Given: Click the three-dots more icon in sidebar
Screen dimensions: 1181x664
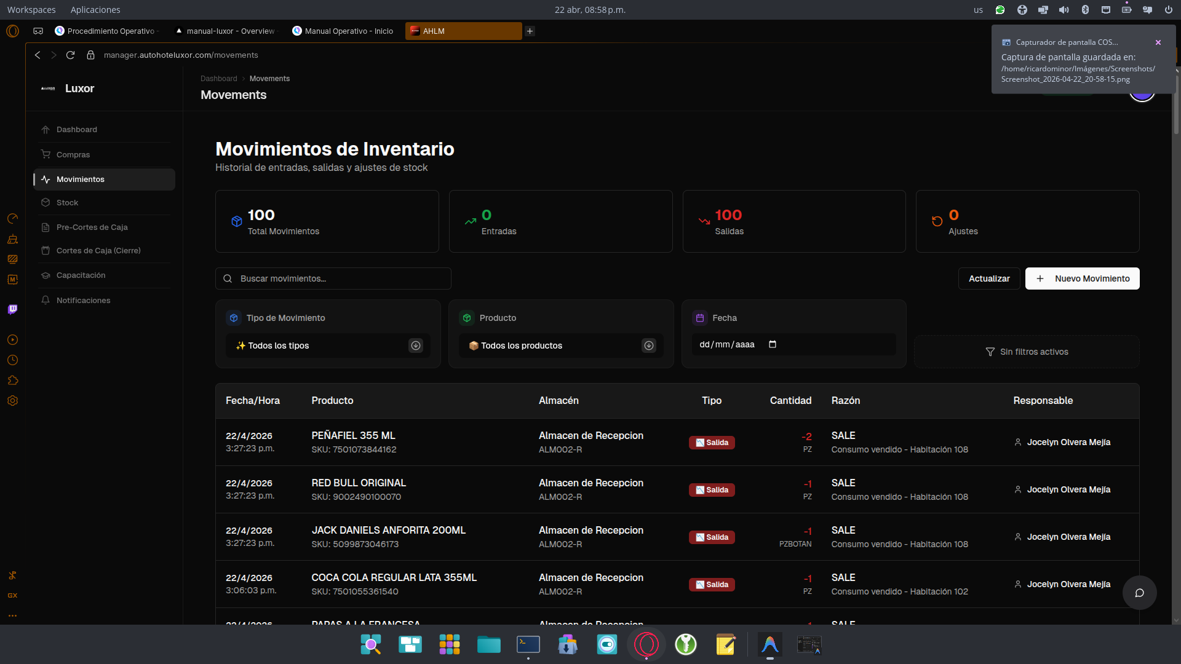Looking at the screenshot, I should (12, 615).
